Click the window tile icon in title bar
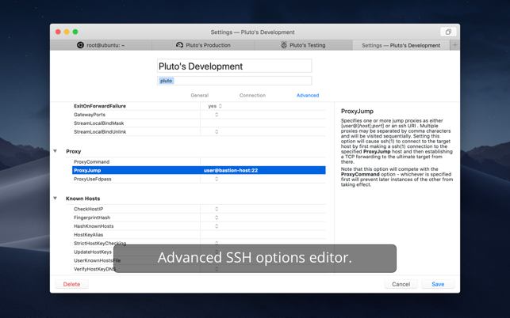Screen dimensions: 510x318 [x=448, y=32]
